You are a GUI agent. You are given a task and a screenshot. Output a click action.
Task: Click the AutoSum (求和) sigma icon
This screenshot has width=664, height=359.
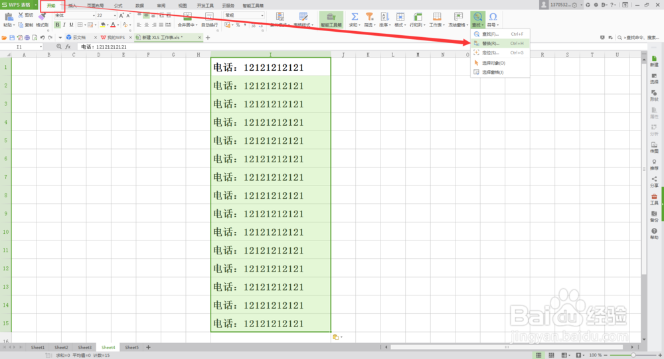[x=355, y=17]
